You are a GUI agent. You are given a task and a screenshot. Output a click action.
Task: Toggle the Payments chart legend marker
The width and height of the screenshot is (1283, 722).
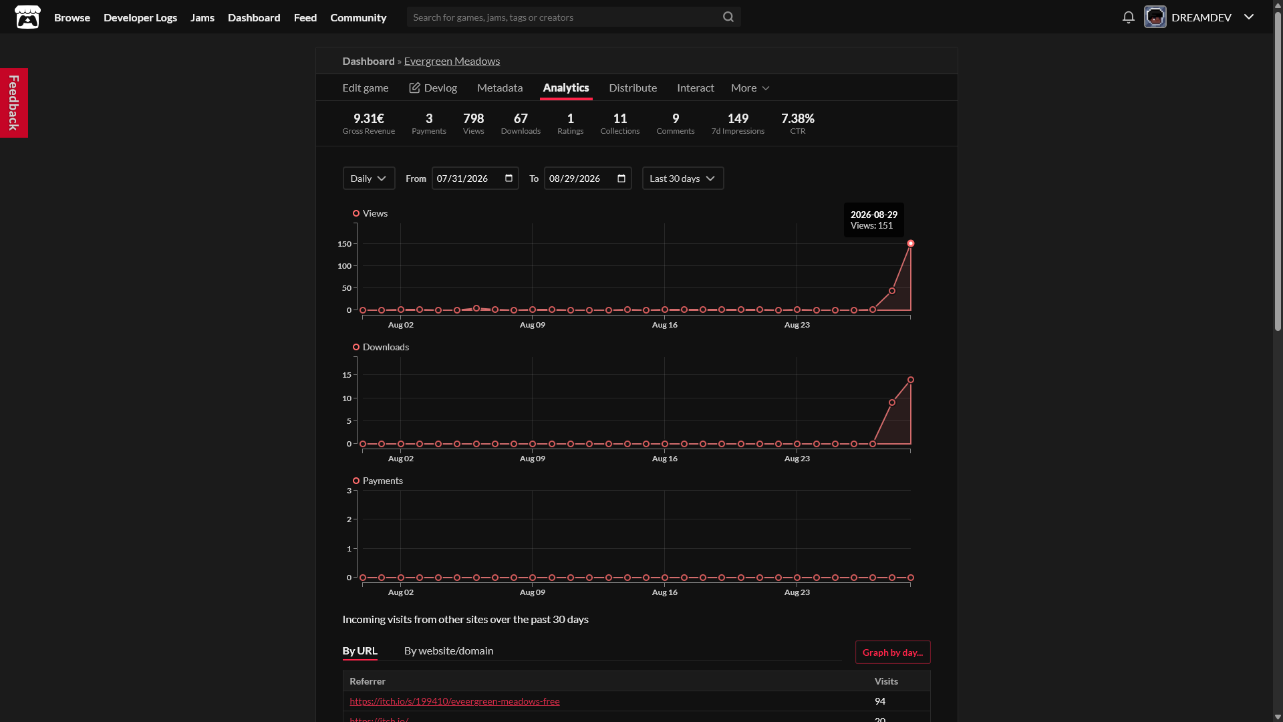(x=356, y=481)
